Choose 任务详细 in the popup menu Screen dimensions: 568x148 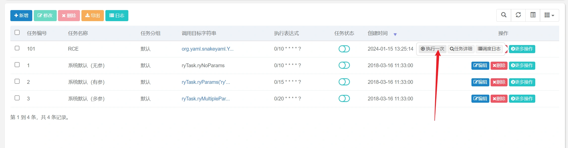(461, 49)
